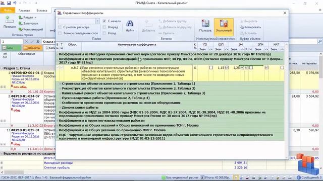The image size is (323, 181).
Task: Open the search text combo box dropdown
Action: [x=97, y=21]
